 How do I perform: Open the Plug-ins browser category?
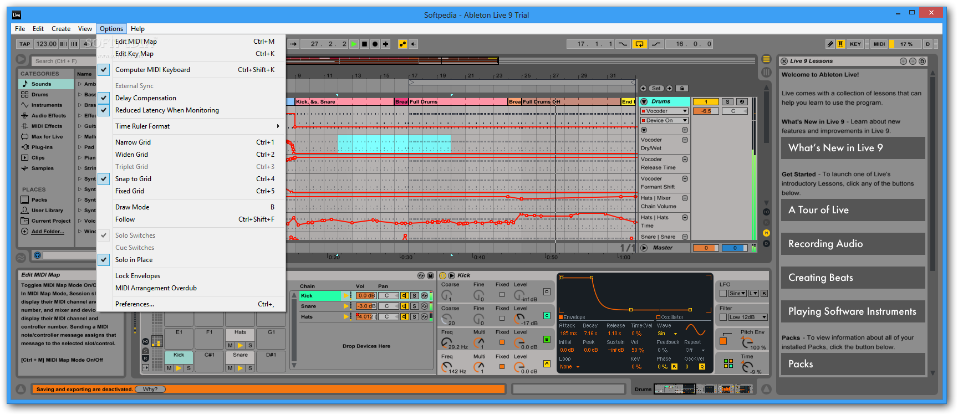click(46, 147)
